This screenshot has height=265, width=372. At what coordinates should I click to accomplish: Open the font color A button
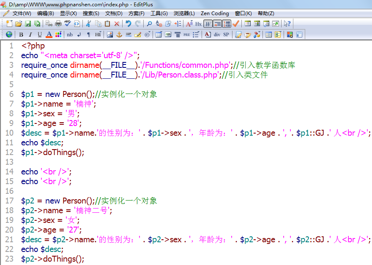click(x=49, y=35)
